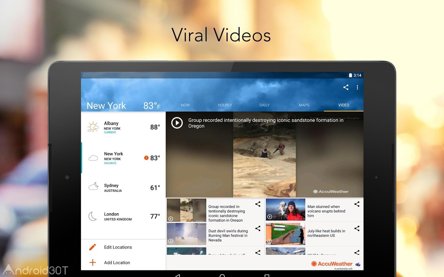This screenshot has height=277, width=444.
Task: Open July-like heat weather map thumbnail
Action: pyautogui.click(x=286, y=234)
